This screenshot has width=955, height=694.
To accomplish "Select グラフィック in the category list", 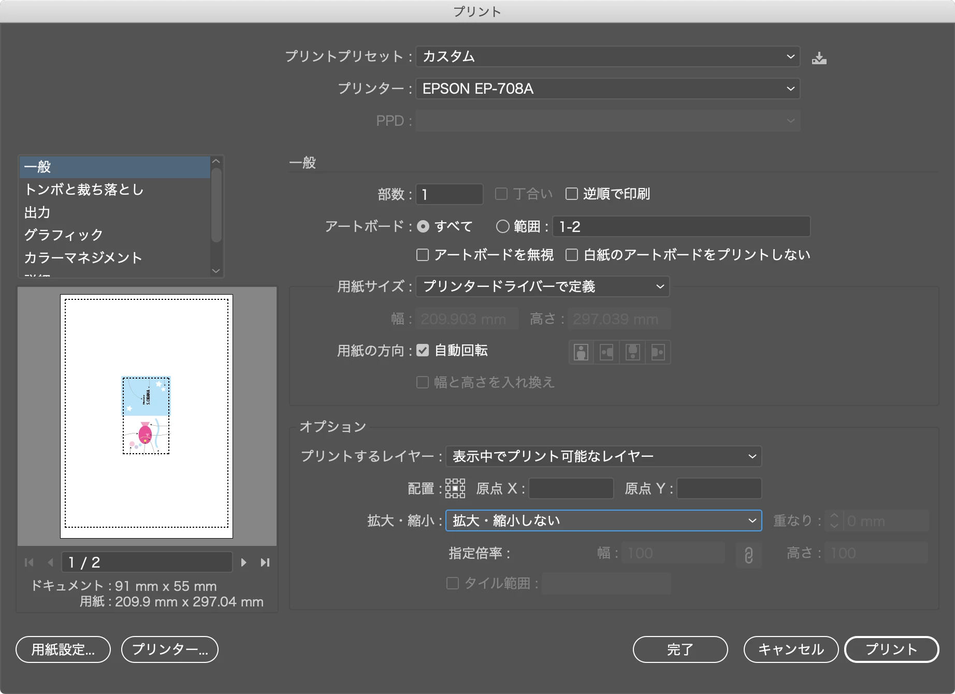I will tap(115, 235).
